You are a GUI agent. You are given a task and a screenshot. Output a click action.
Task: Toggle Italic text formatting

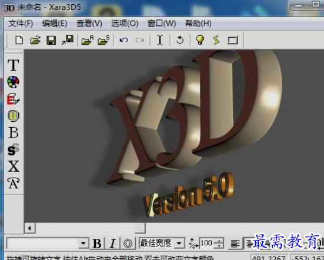113,244
